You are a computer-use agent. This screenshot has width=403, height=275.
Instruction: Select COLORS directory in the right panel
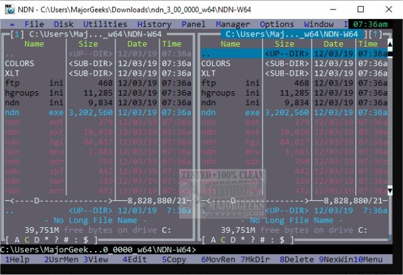point(294,64)
